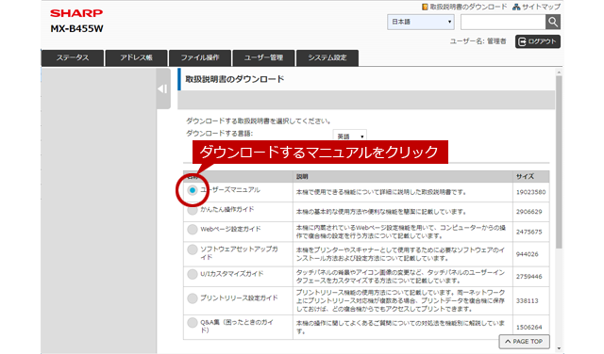Click scrollbar up arrow

coord(559,72)
